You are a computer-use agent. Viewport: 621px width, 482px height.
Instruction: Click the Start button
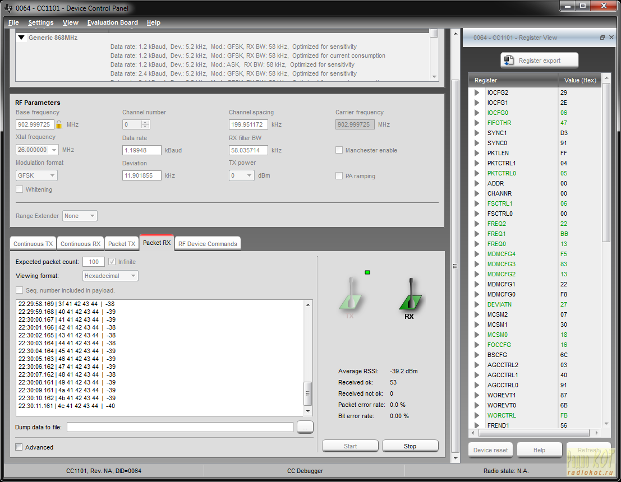click(350, 446)
